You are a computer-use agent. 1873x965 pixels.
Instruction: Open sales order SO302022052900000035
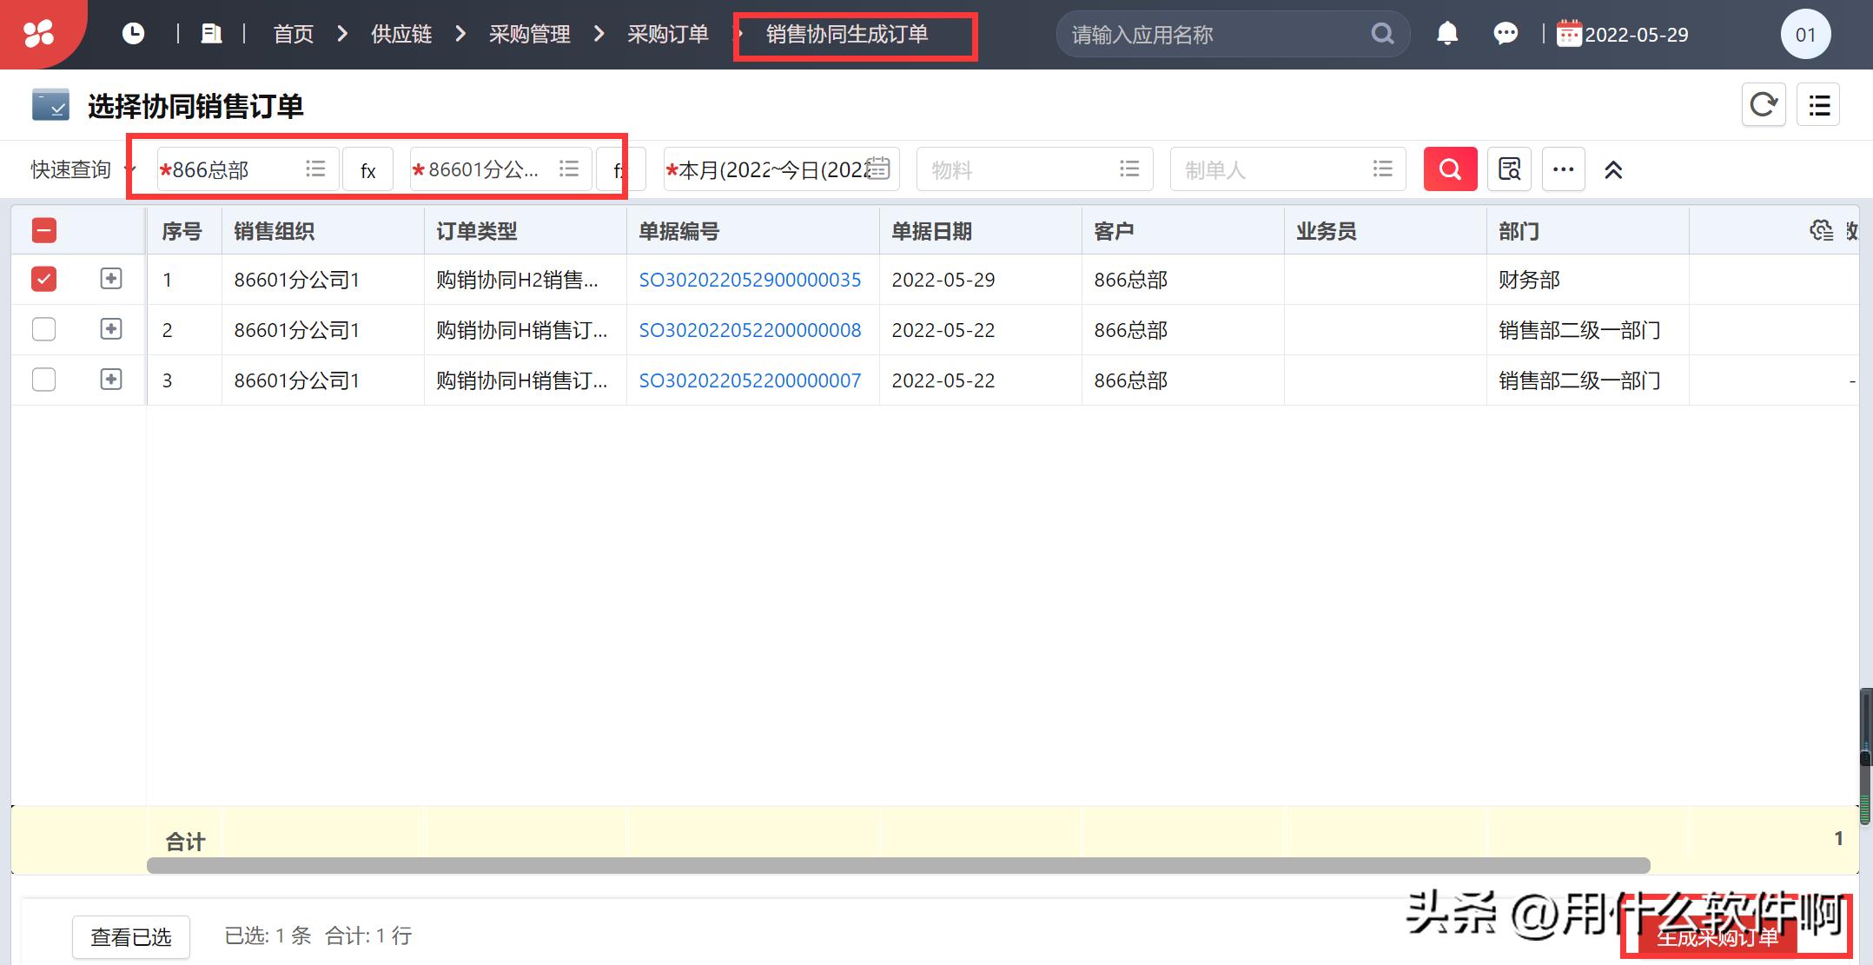click(x=750, y=279)
